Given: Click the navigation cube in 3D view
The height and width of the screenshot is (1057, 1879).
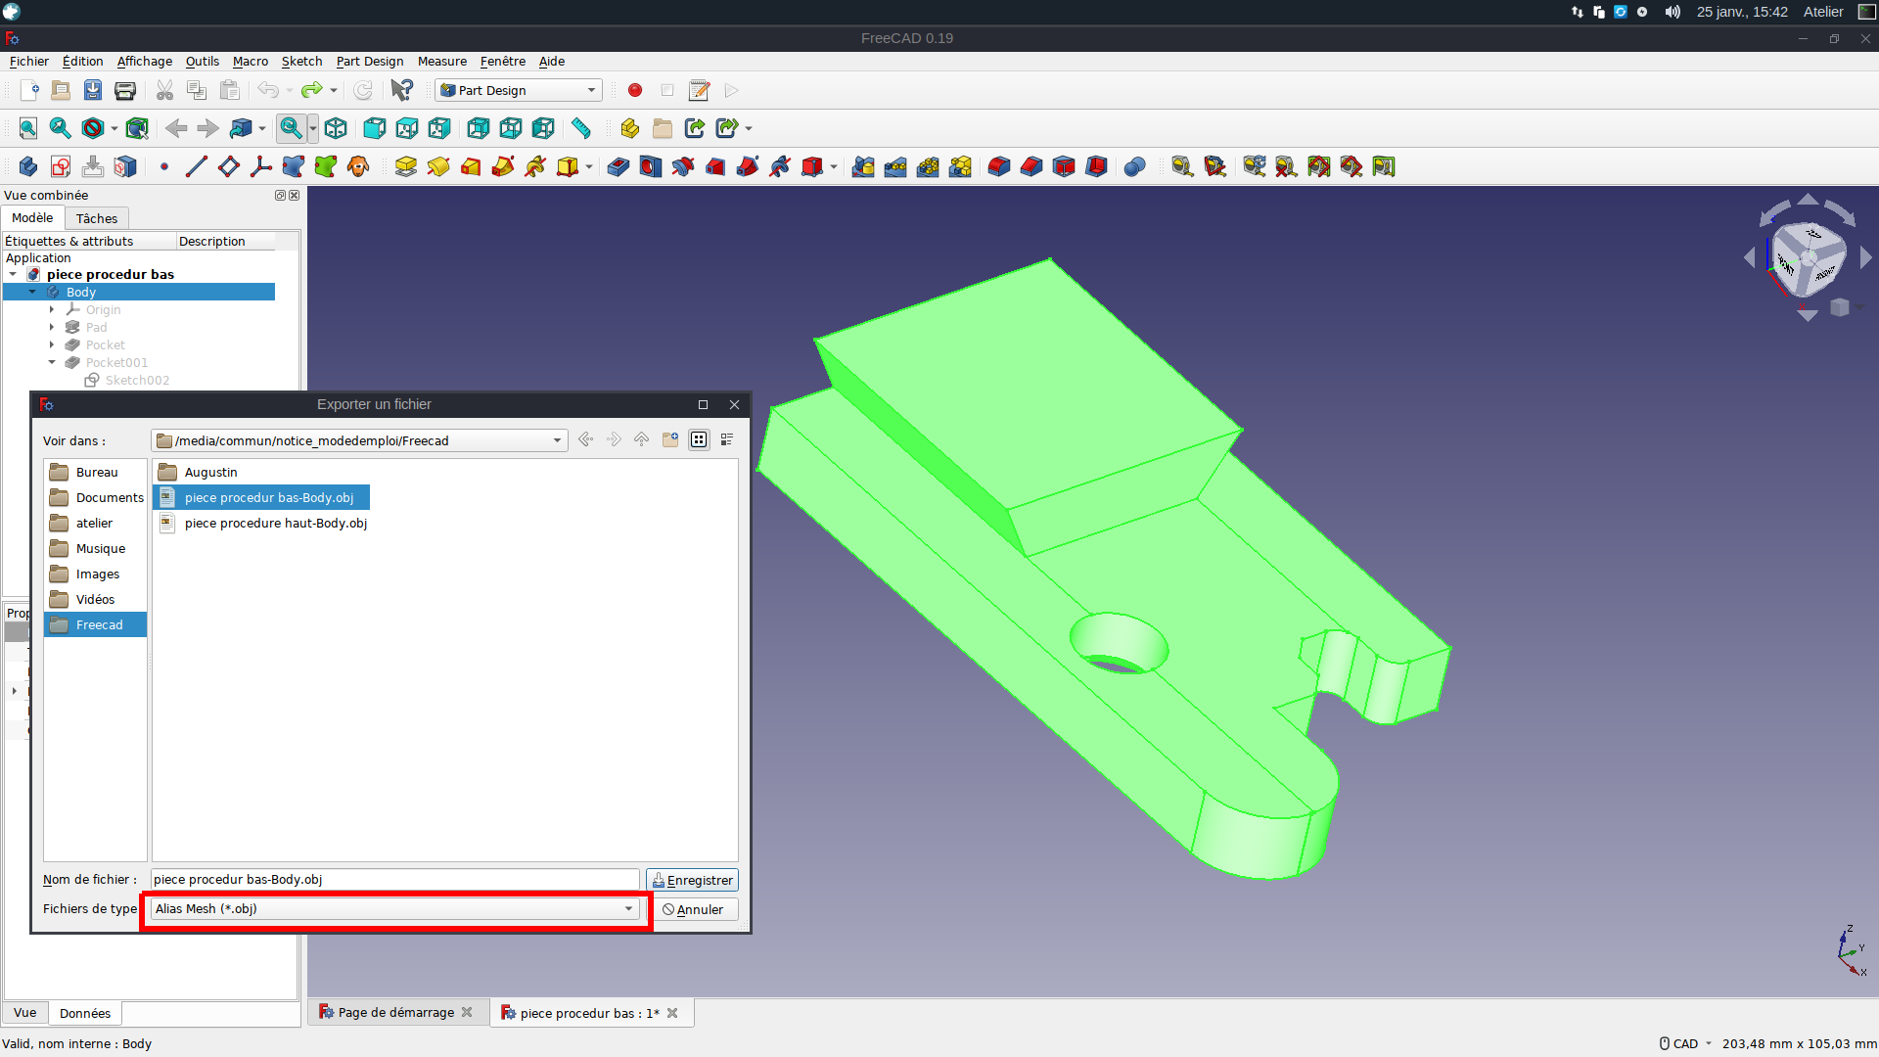Looking at the screenshot, I should point(1809,258).
